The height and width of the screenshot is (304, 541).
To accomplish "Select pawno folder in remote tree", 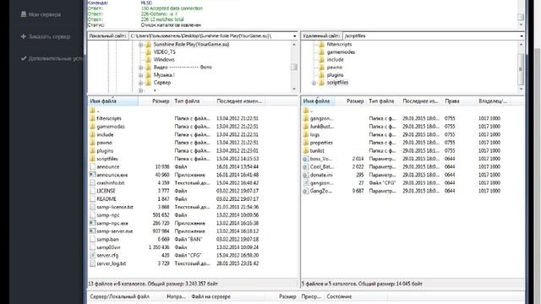I will [x=335, y=68].
